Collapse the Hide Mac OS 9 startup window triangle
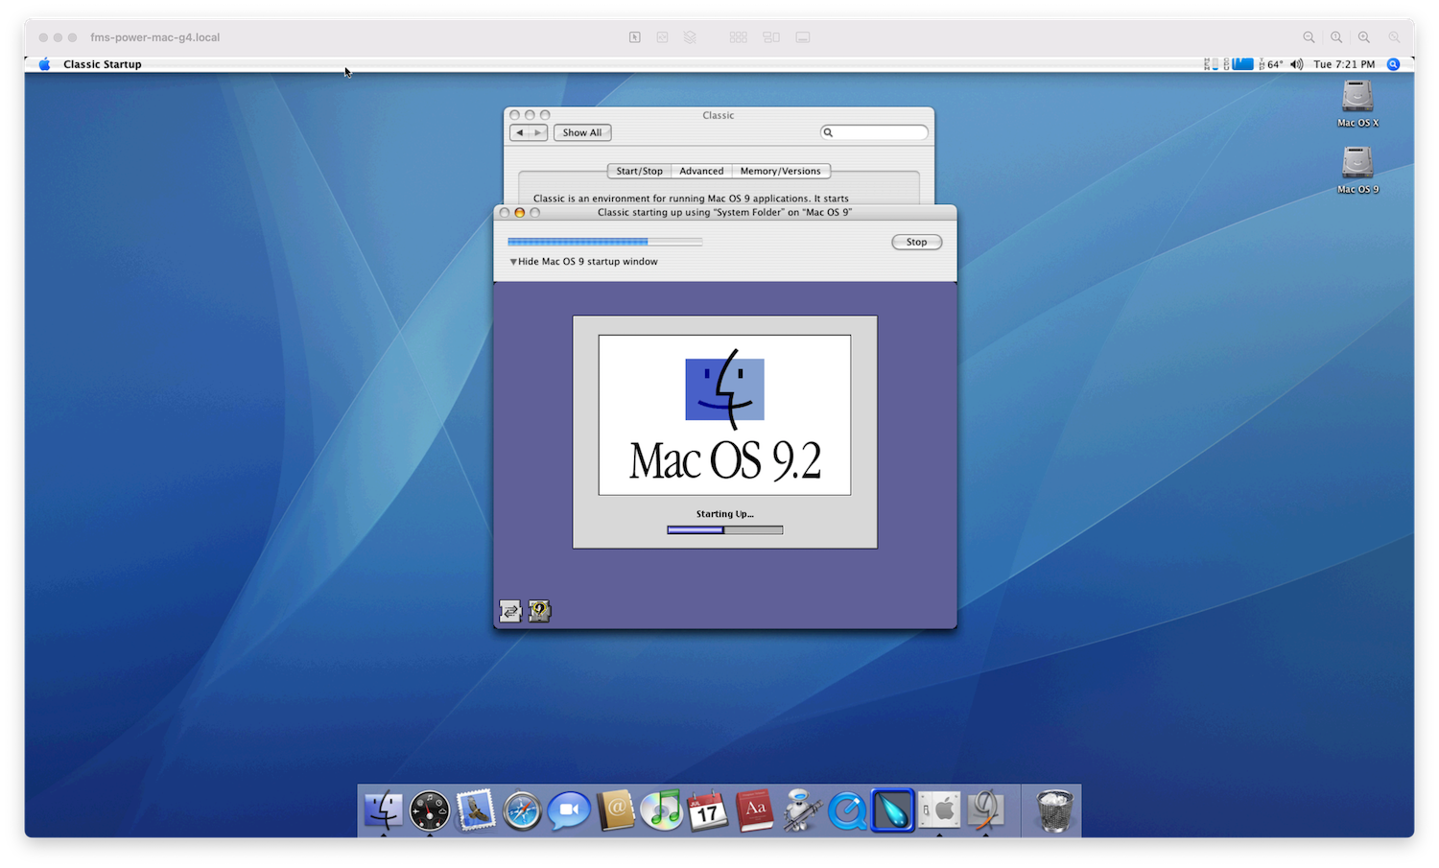Screen dimensions: 1439x868 [513, 262]
